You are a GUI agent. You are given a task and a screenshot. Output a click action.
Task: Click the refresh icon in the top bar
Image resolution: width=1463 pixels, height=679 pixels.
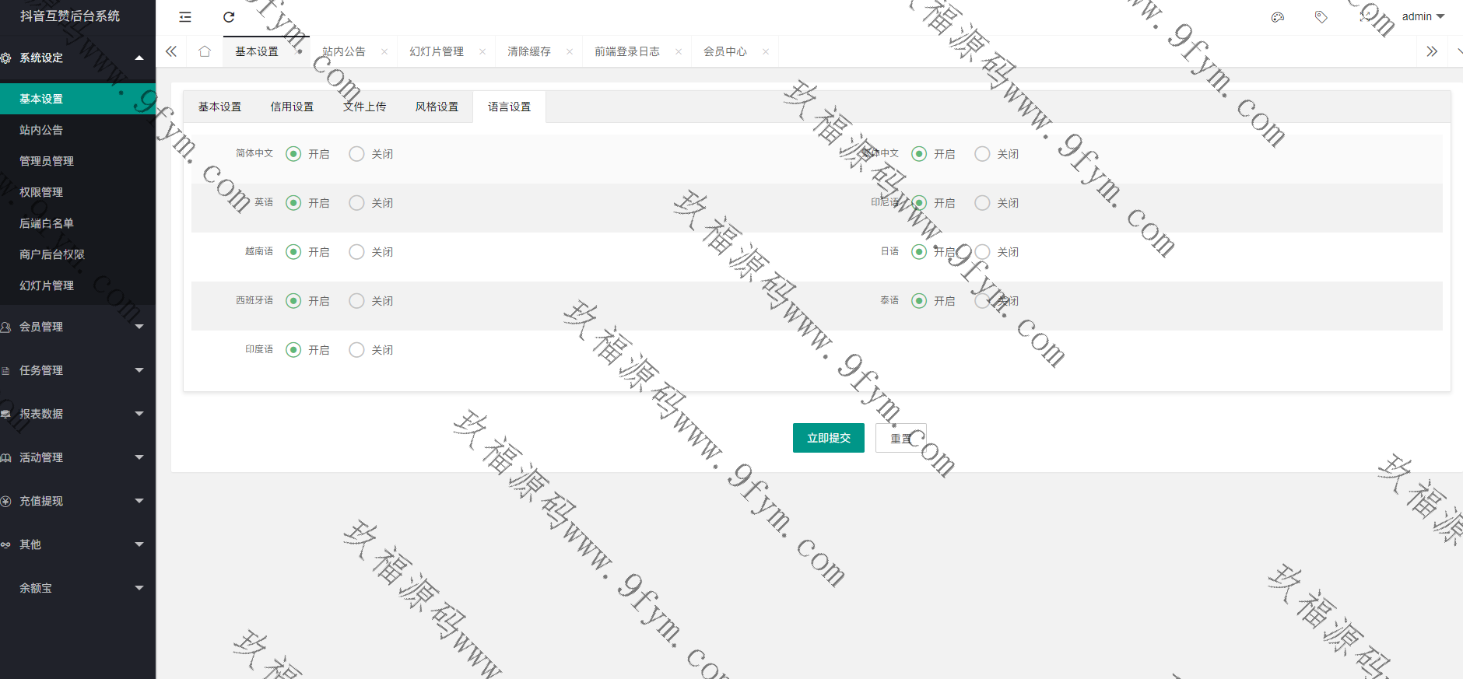pyautogui.click(x=229, y=17)
